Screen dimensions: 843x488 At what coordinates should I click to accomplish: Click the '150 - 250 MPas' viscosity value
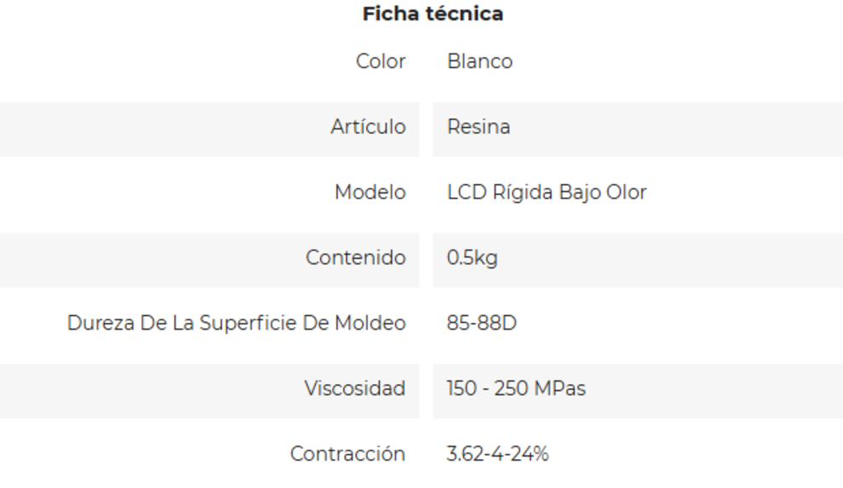point(516,389)
